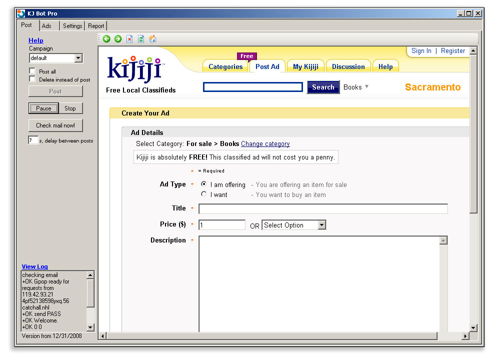This screenshot has width=500, height=360.
Task: Click the Free badge above Post Ad
Action: [247, 56]
